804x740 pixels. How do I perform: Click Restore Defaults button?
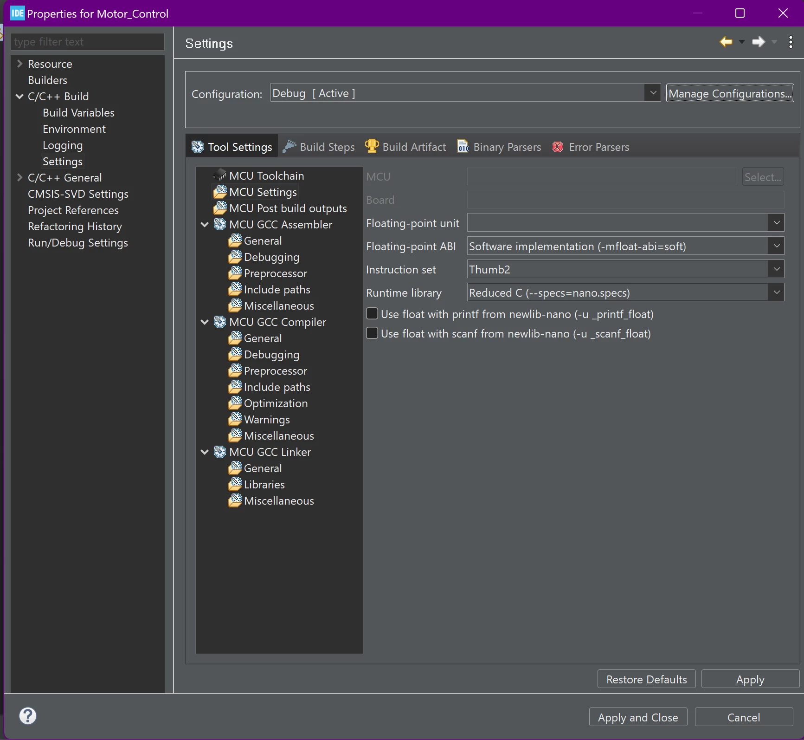pos(646,679)
